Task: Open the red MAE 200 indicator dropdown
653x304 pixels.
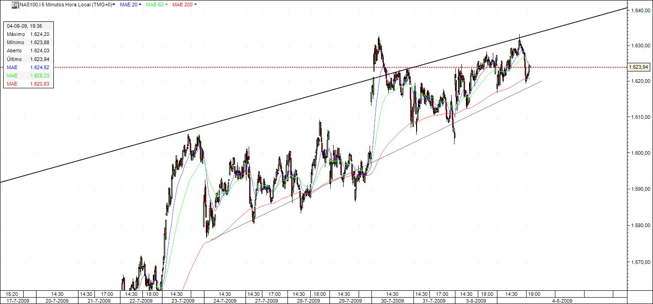Action: point(184,4)
